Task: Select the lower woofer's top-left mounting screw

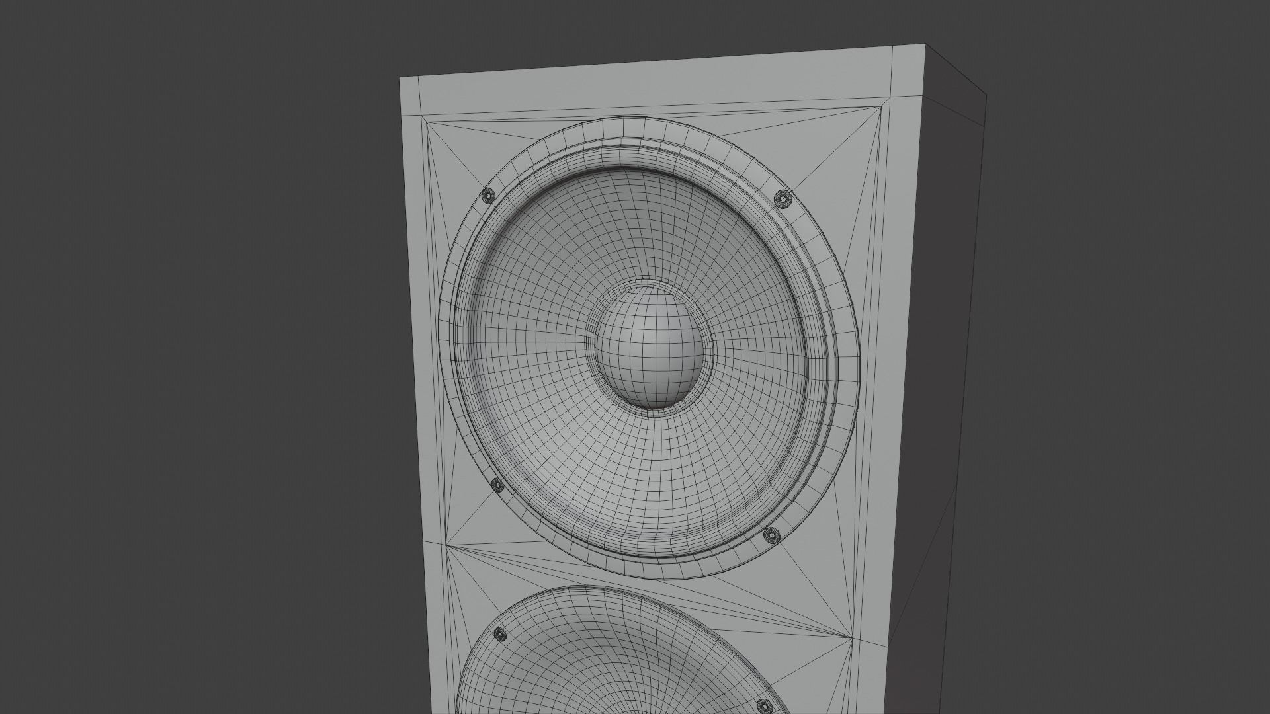Action: 501,635
